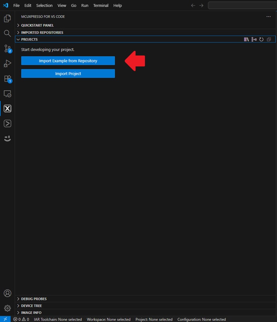Click the remote window status bar icon
This screenshot has width=277, height=322.
pyautogui.click(x=5, y=319)
